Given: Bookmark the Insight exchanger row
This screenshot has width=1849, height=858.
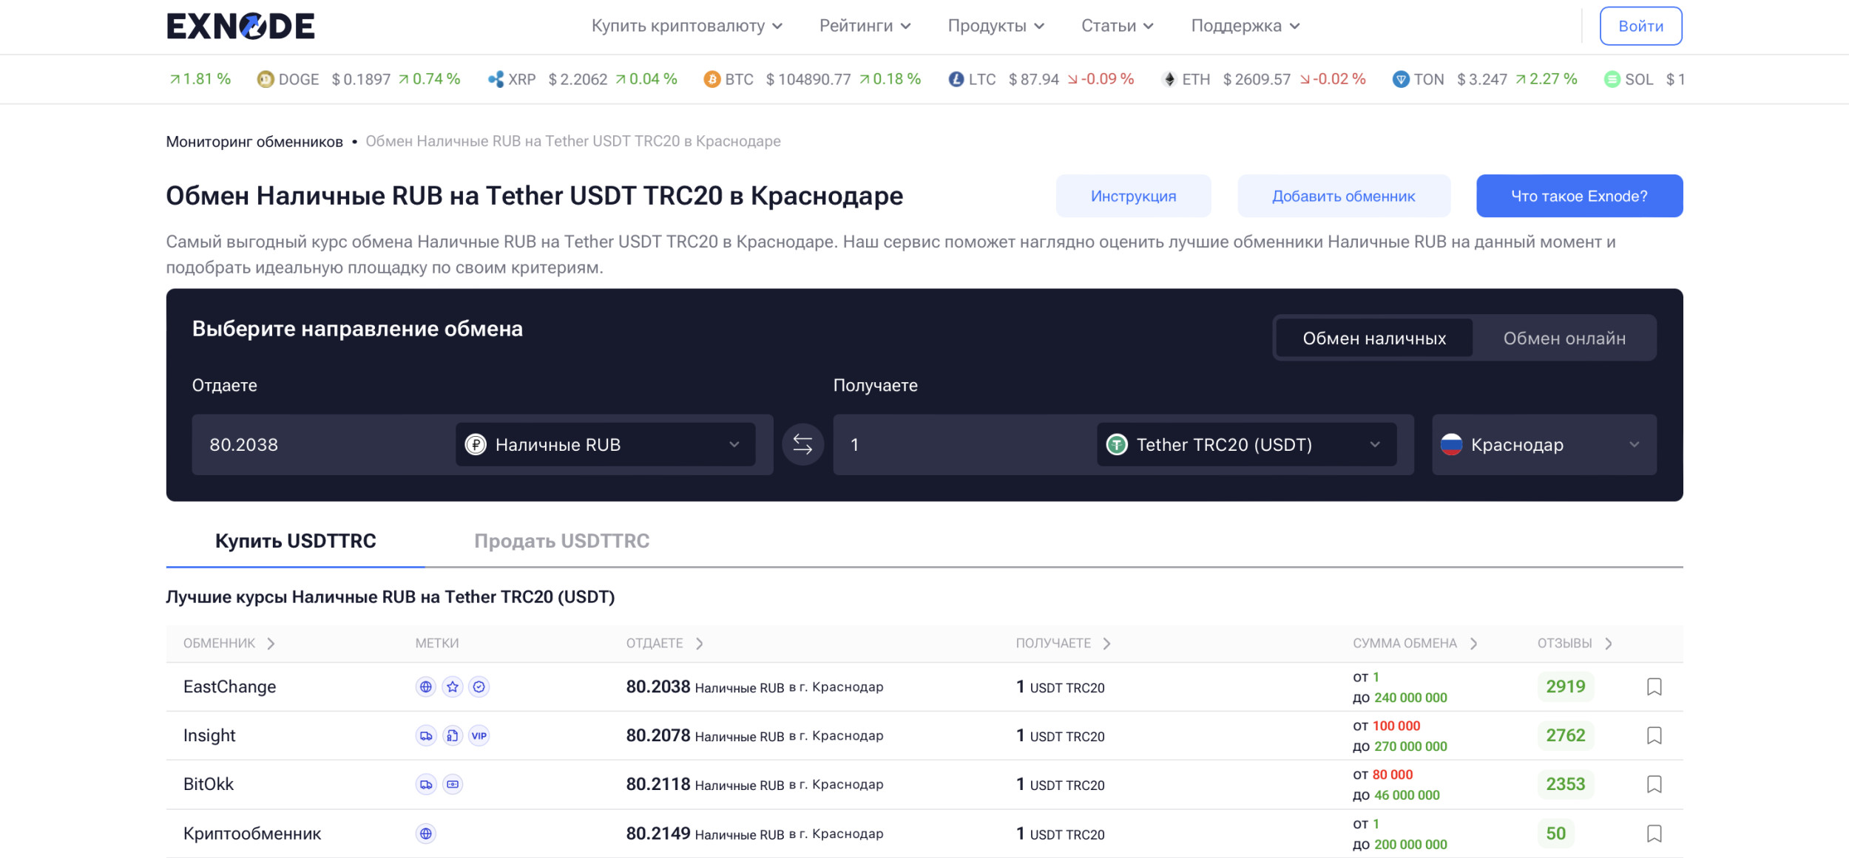Looking at the screenshot, I should click(x=1654, y=735).
